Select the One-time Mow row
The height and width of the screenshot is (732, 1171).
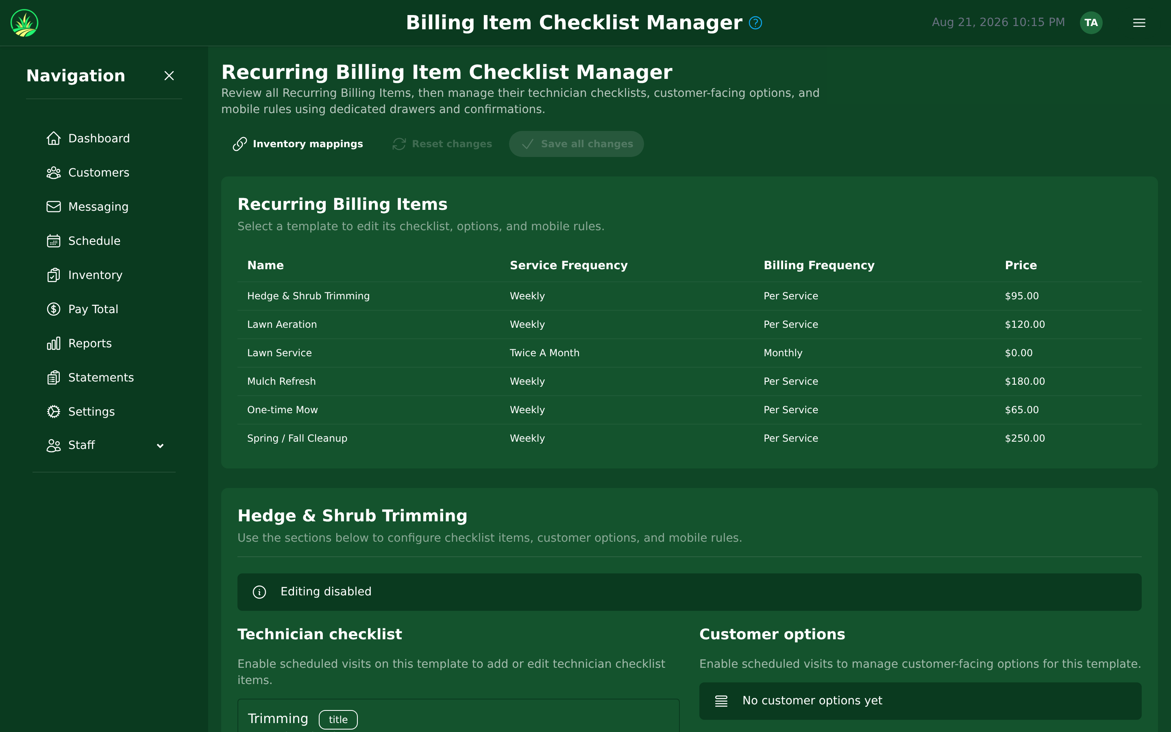pyautogui.click(x=690, y=410)
